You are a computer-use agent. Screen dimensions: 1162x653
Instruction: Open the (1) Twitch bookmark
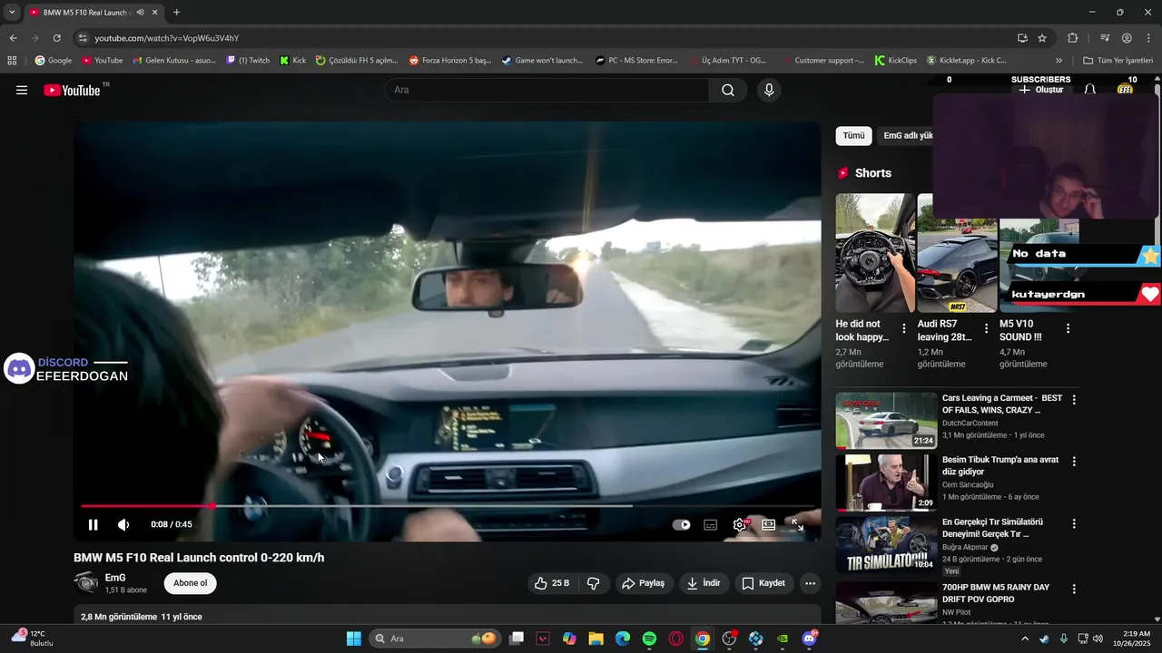point(248,61)
